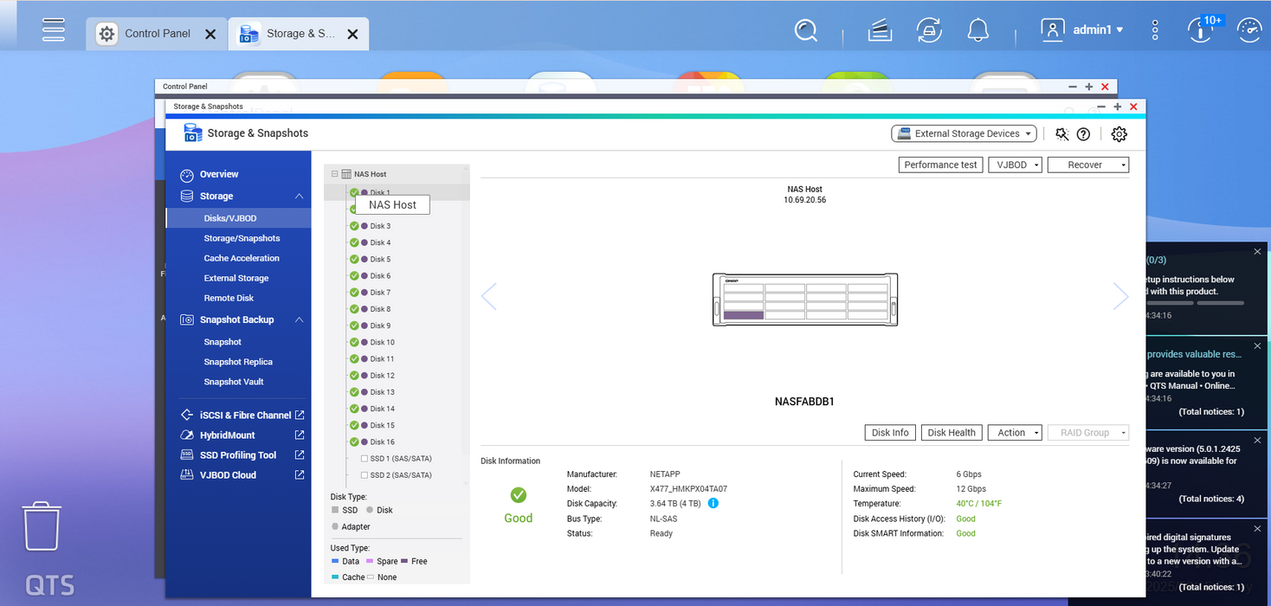Open the External Storage Devices dropdown
The height and width of the screenshot is (606, 1271).
click(964, 134)
